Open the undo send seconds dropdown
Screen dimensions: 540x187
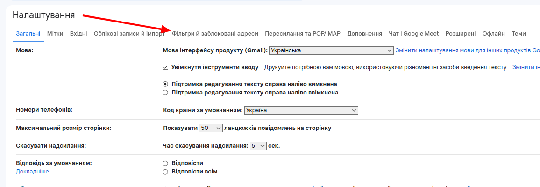click(258, 146)
